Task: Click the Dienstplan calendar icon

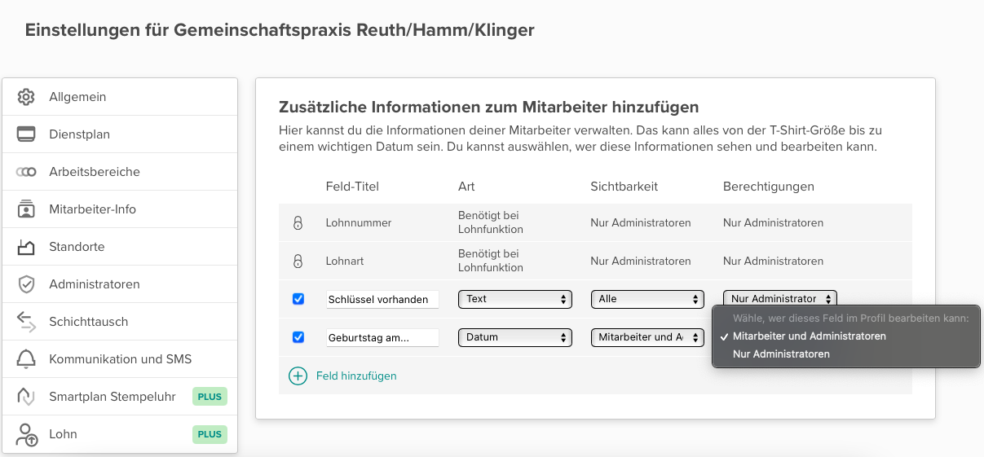Action: (x=26, y=134)
